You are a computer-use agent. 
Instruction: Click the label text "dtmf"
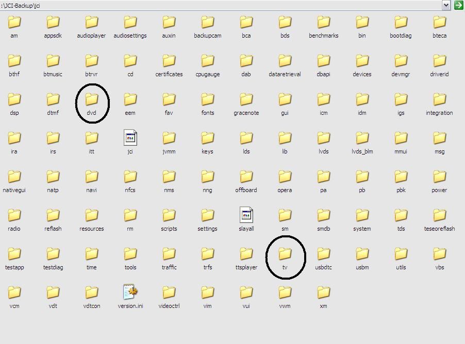coord(53,113)
